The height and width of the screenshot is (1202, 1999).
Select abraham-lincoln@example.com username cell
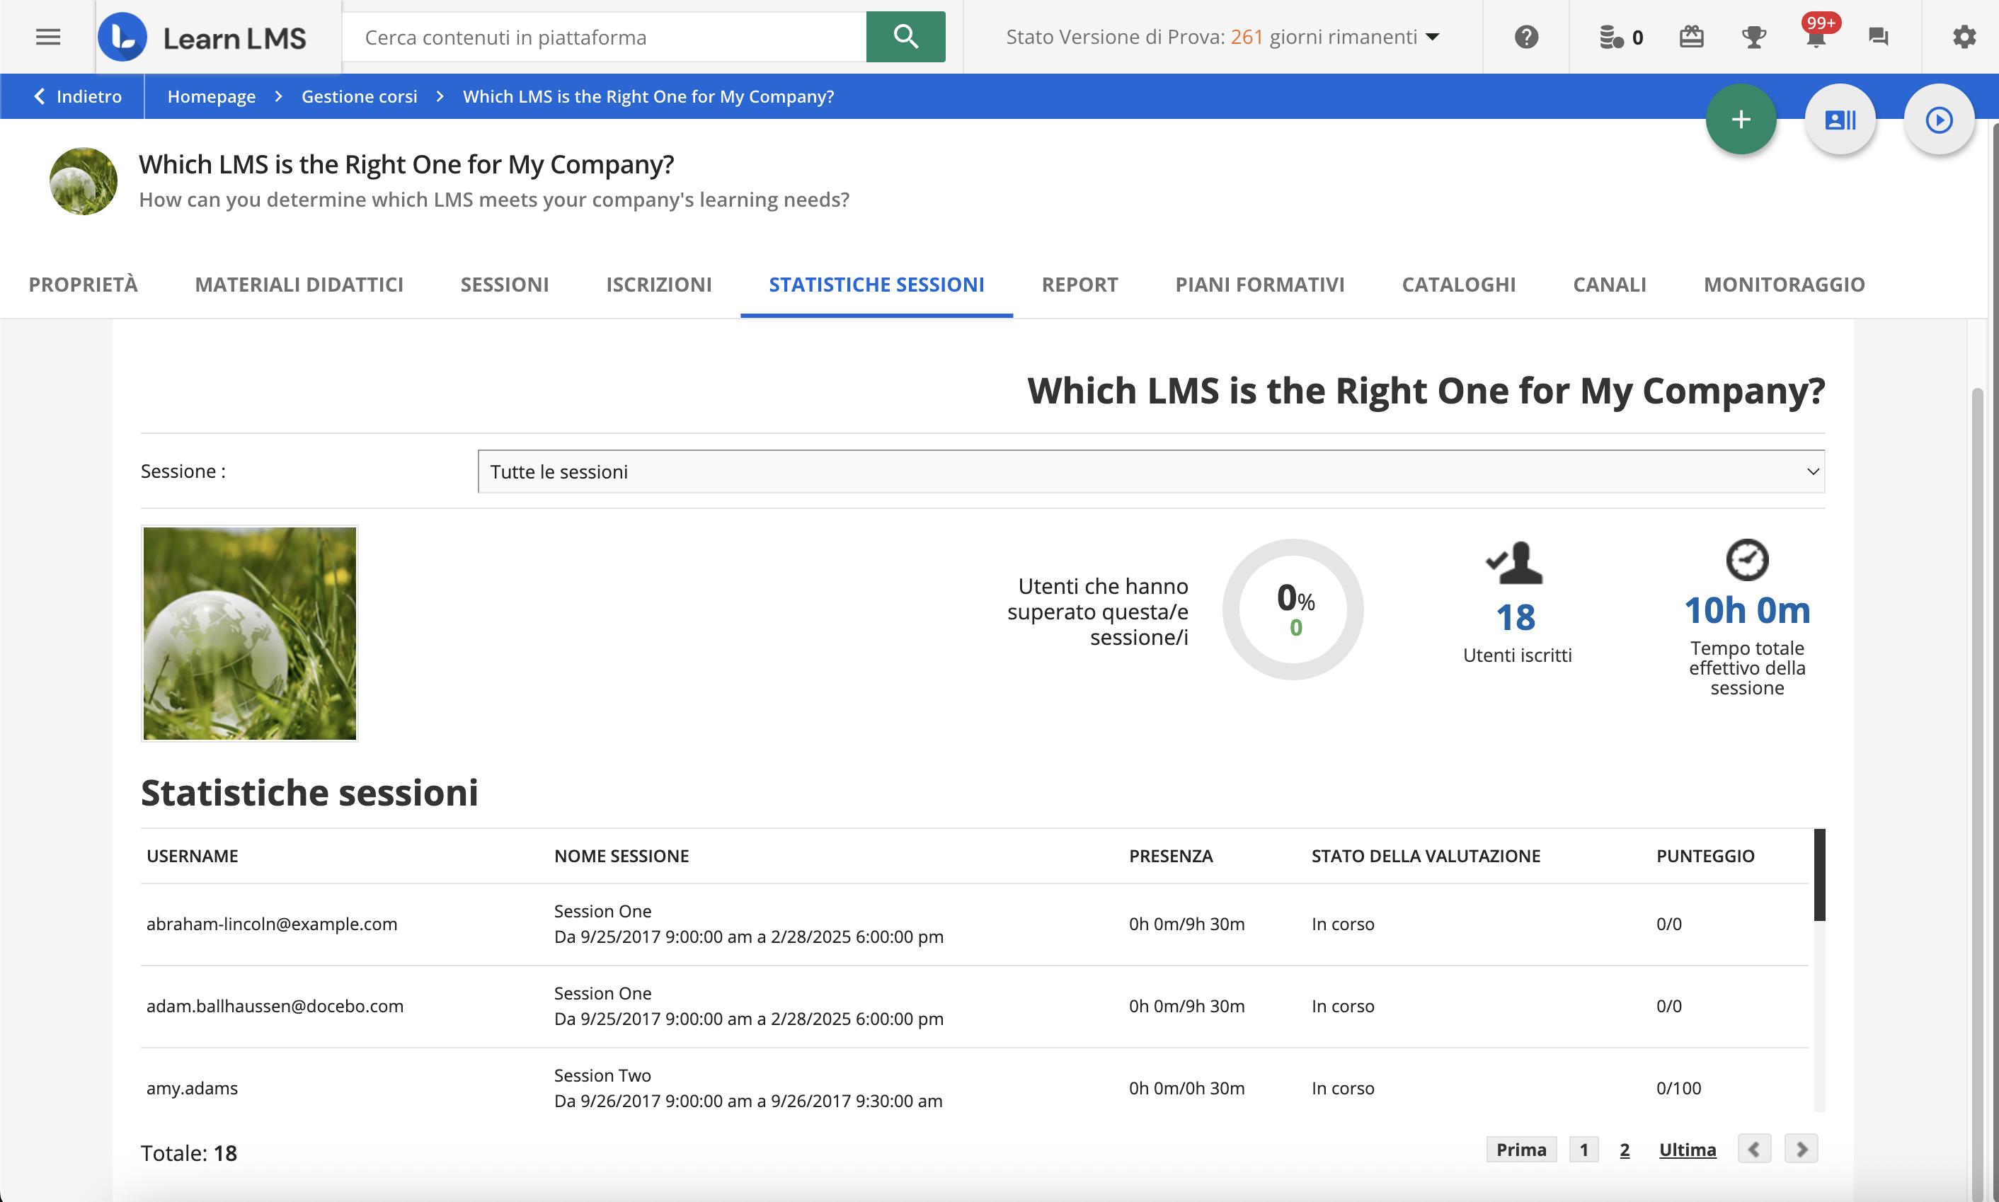[x=271, y=923]
